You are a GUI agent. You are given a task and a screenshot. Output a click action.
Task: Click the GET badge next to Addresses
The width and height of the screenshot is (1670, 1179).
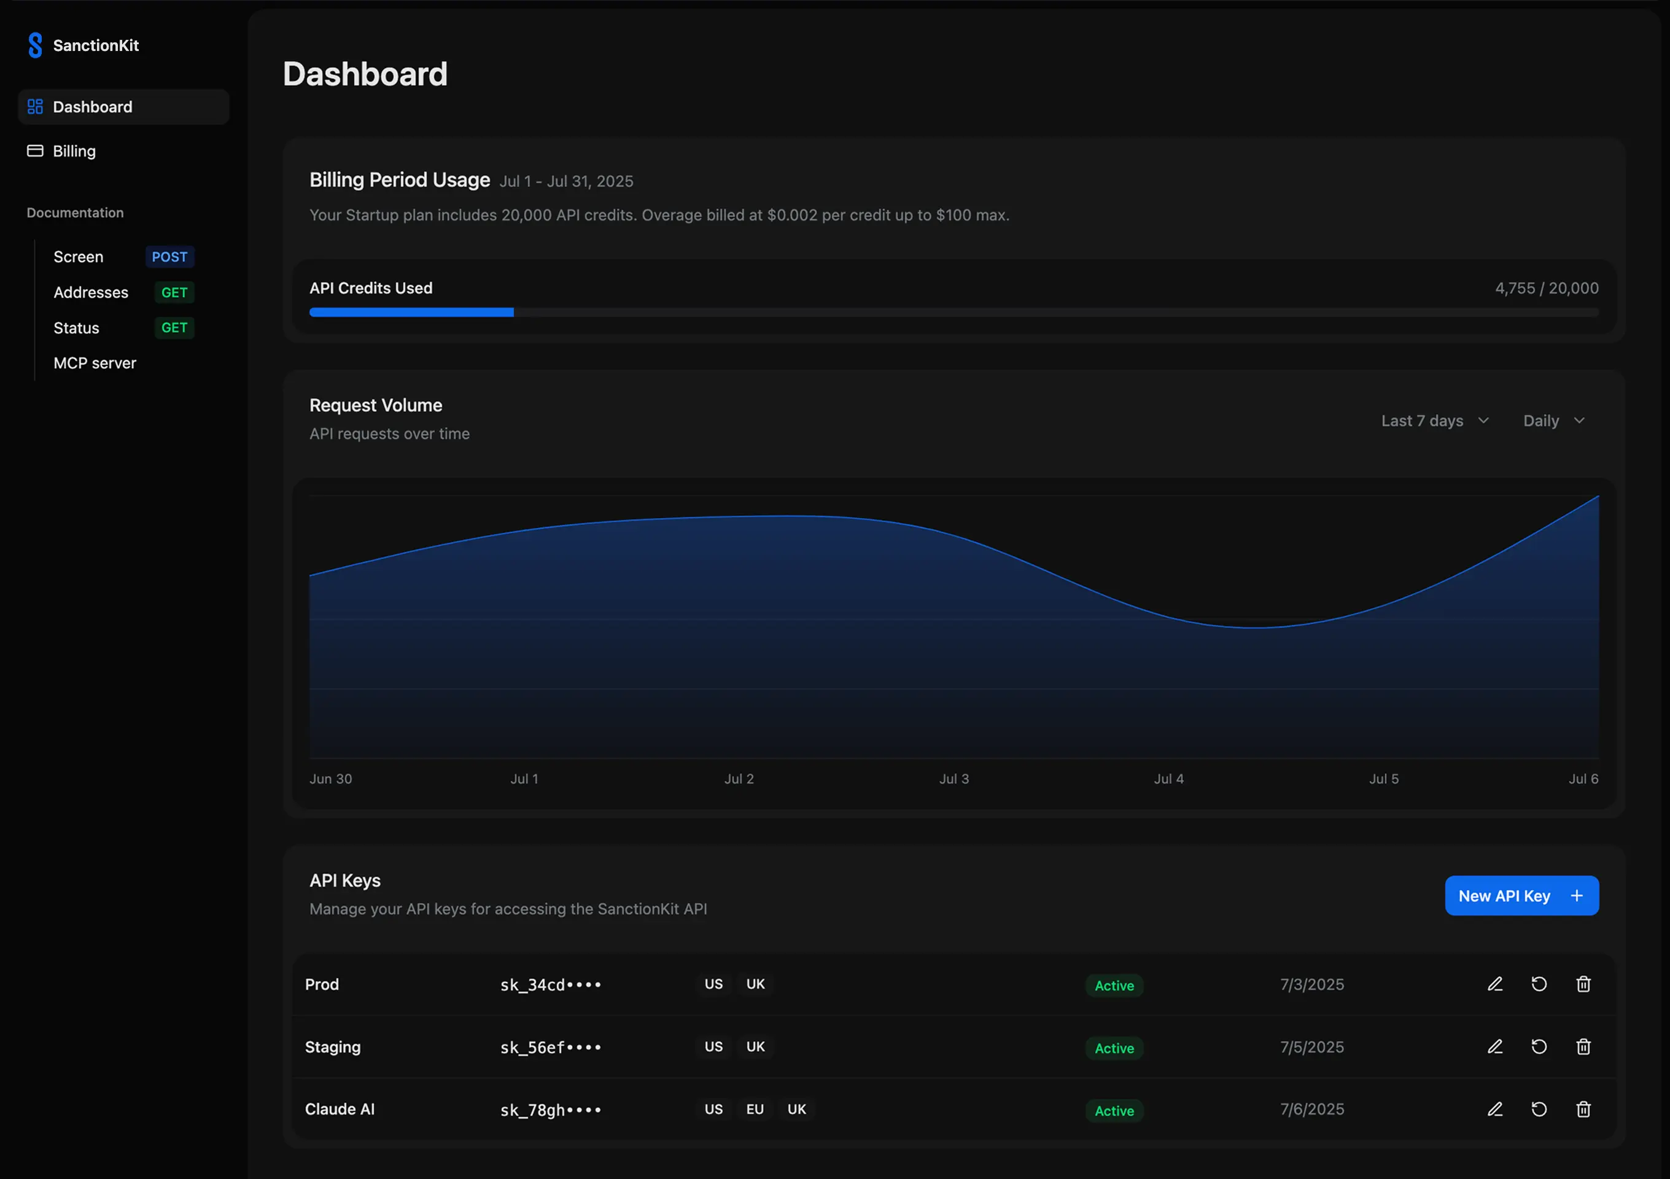(x=174, y=292)
